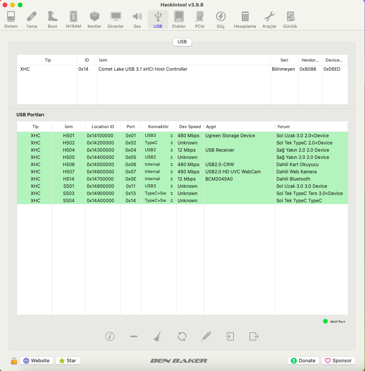Click the info icon in bottom toolbar
Image resolution: width=365 pixels, height=371 pixels.
pos(110,336)
